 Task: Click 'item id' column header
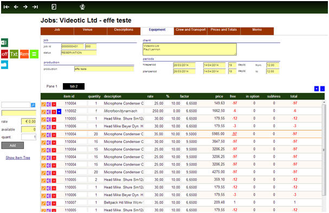[x=69, y=96]
